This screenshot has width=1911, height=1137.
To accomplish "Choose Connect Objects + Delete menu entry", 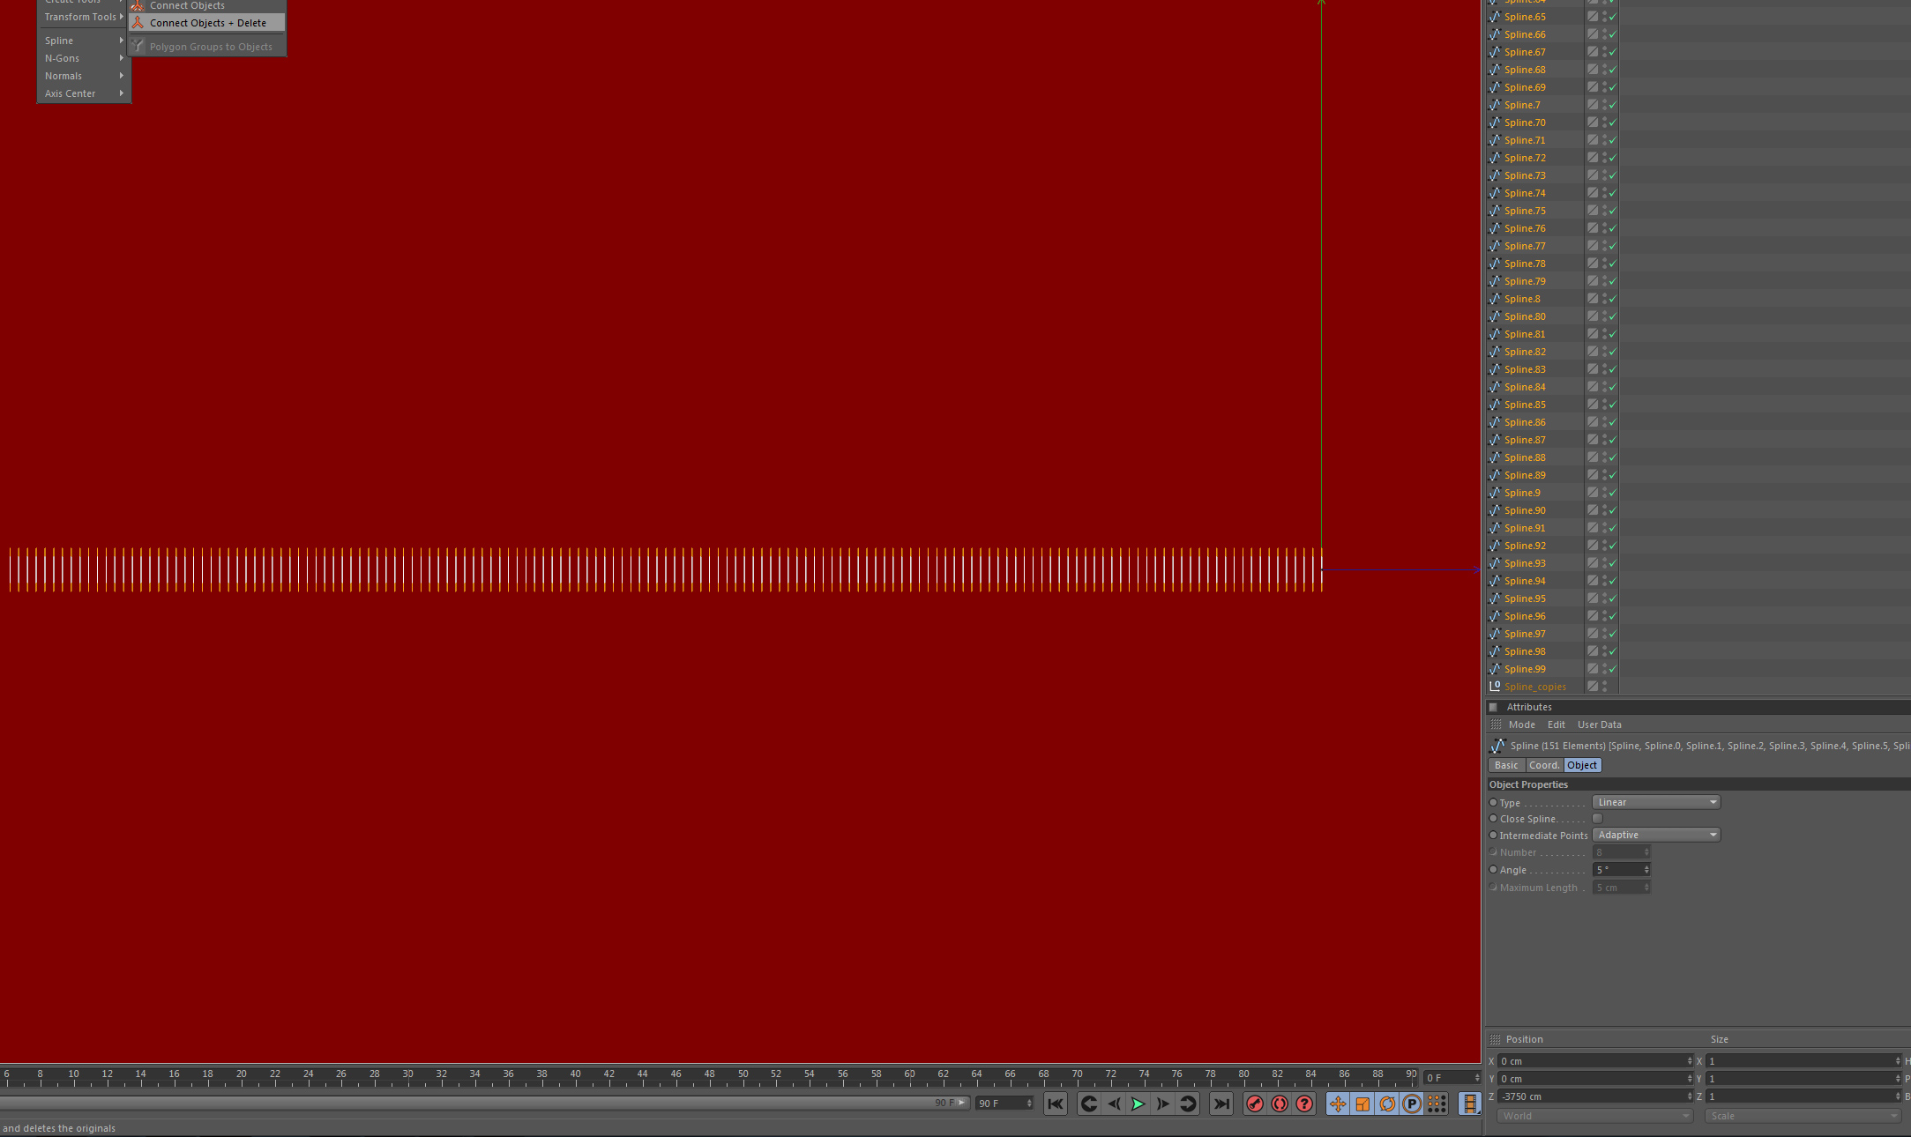I will 207,23.
